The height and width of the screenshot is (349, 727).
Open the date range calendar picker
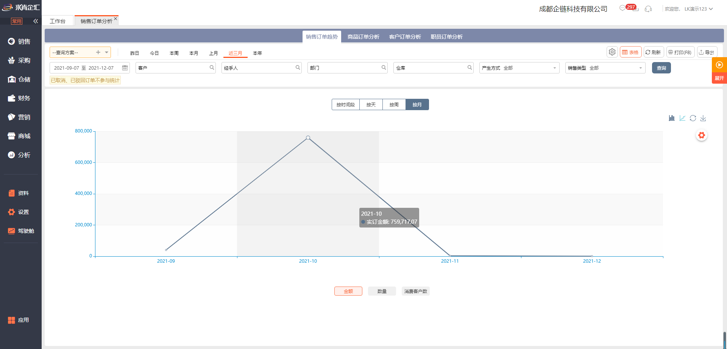tap(125, 68)
